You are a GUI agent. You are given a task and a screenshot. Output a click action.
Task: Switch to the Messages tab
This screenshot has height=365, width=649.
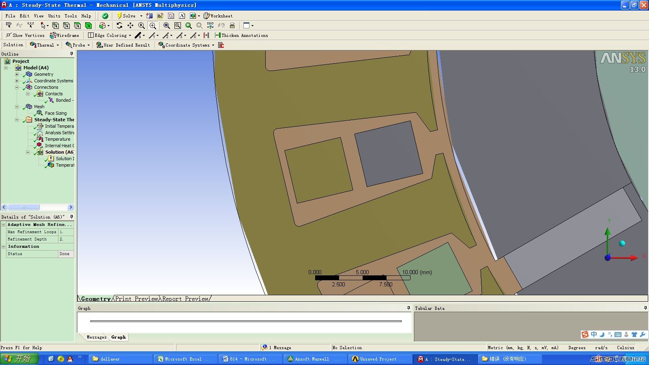[97, 337]
